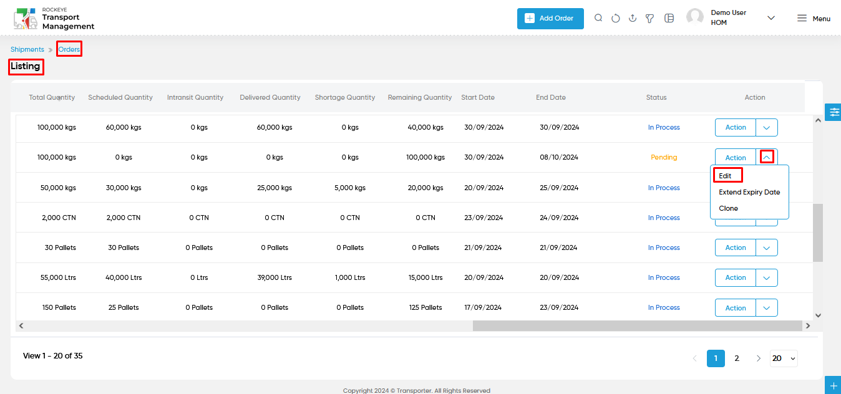The image size is (841, 394).
Task: Expand Action chevron for 60,000 kgs scheduled row
Action: (767, 128)
